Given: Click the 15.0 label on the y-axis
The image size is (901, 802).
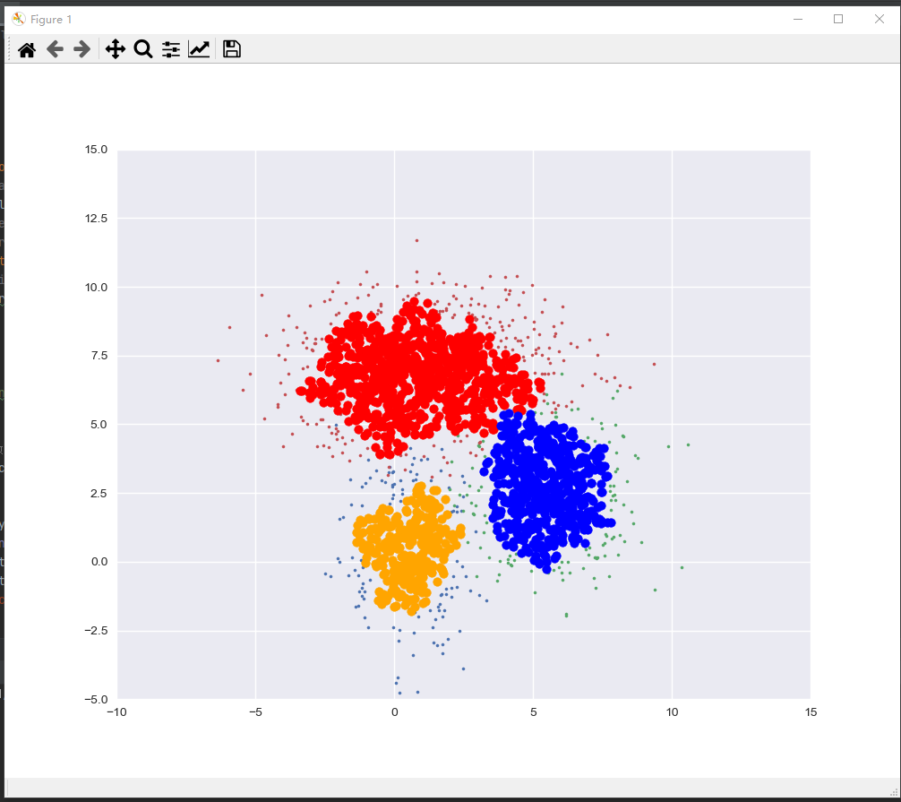Looking at the screenshot, I should click(x=94, y=150).
